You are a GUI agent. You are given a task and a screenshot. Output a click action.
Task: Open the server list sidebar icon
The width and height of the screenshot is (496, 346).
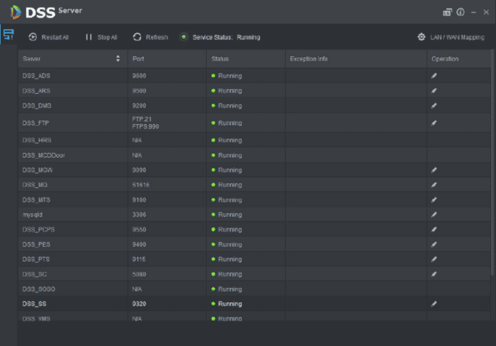click(x=8, y=35)
